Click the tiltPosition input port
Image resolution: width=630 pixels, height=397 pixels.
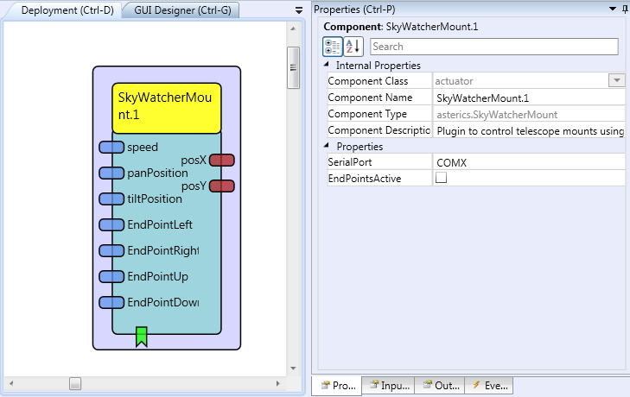(x=111, y=199)
